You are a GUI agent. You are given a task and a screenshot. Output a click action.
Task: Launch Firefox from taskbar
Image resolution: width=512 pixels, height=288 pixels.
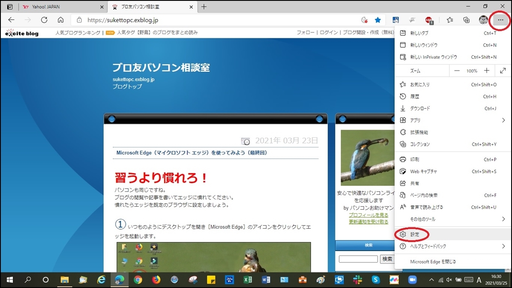coord(156,280)
